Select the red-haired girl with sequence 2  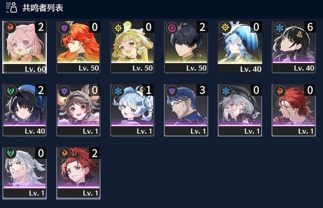point(78,173)
